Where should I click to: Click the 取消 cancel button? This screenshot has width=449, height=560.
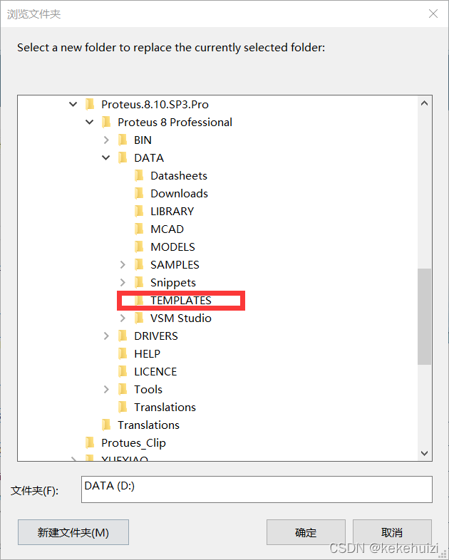[392, 532]
